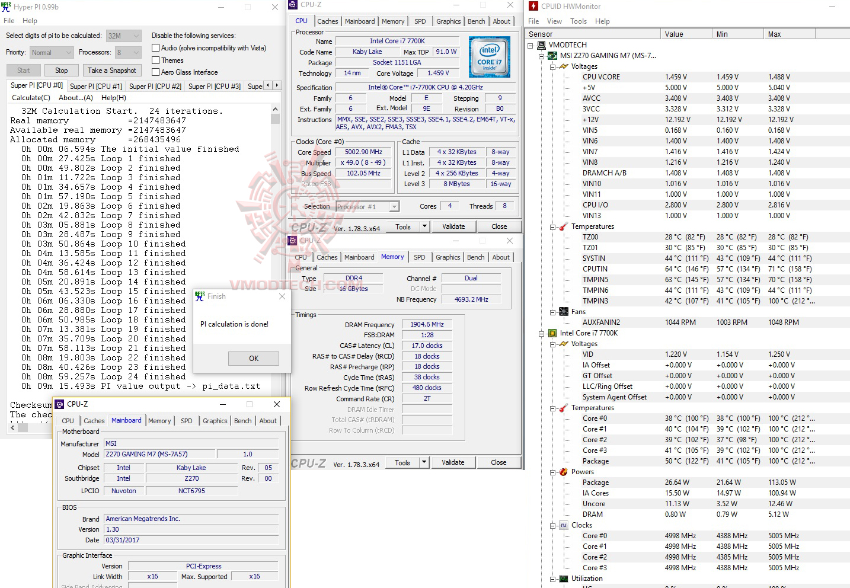Open the View menu in HWMonitor
Viewport: 850px width, 588px height.
554,20
